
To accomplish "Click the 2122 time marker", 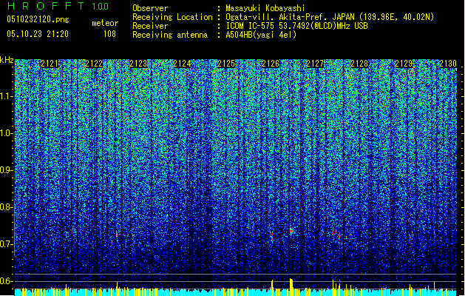I will pyautogui.click(x=94, y=64).
